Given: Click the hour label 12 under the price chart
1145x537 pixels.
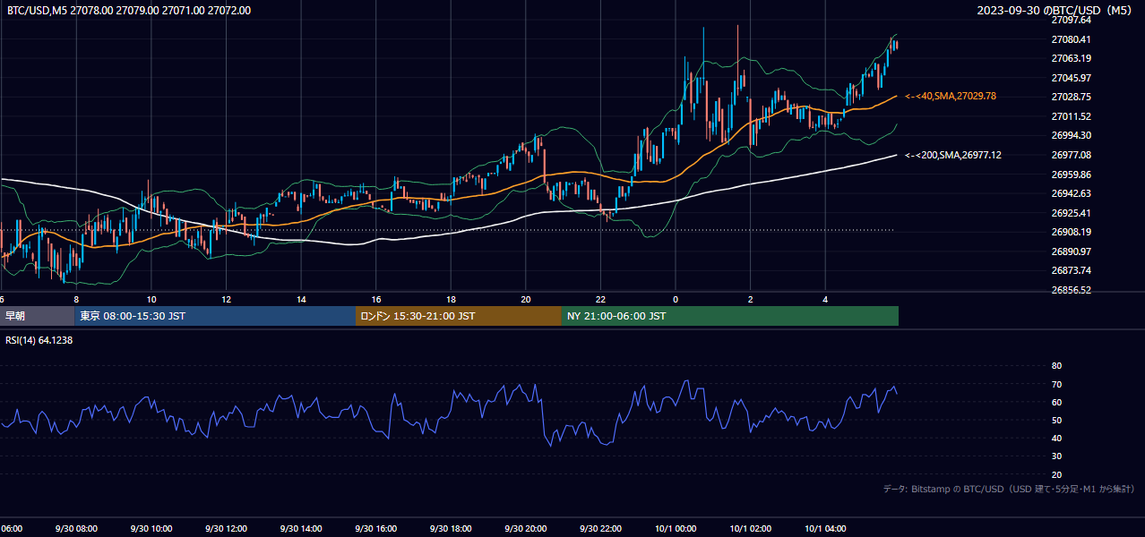Looking at the screenshot, I should 227,299.
